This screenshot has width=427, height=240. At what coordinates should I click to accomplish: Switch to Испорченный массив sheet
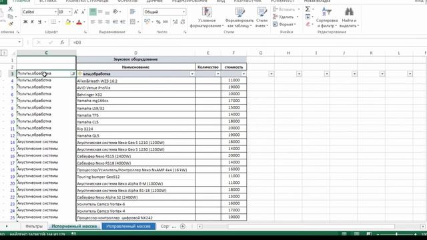pyautogui.click(x=74, y=226)
